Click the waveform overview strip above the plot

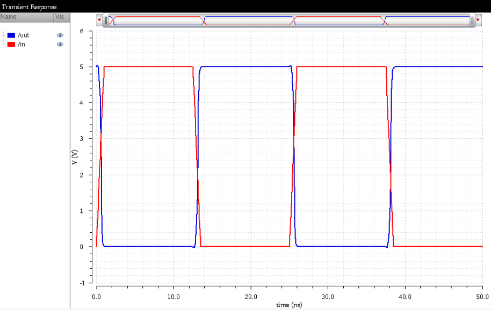[290, 20]
